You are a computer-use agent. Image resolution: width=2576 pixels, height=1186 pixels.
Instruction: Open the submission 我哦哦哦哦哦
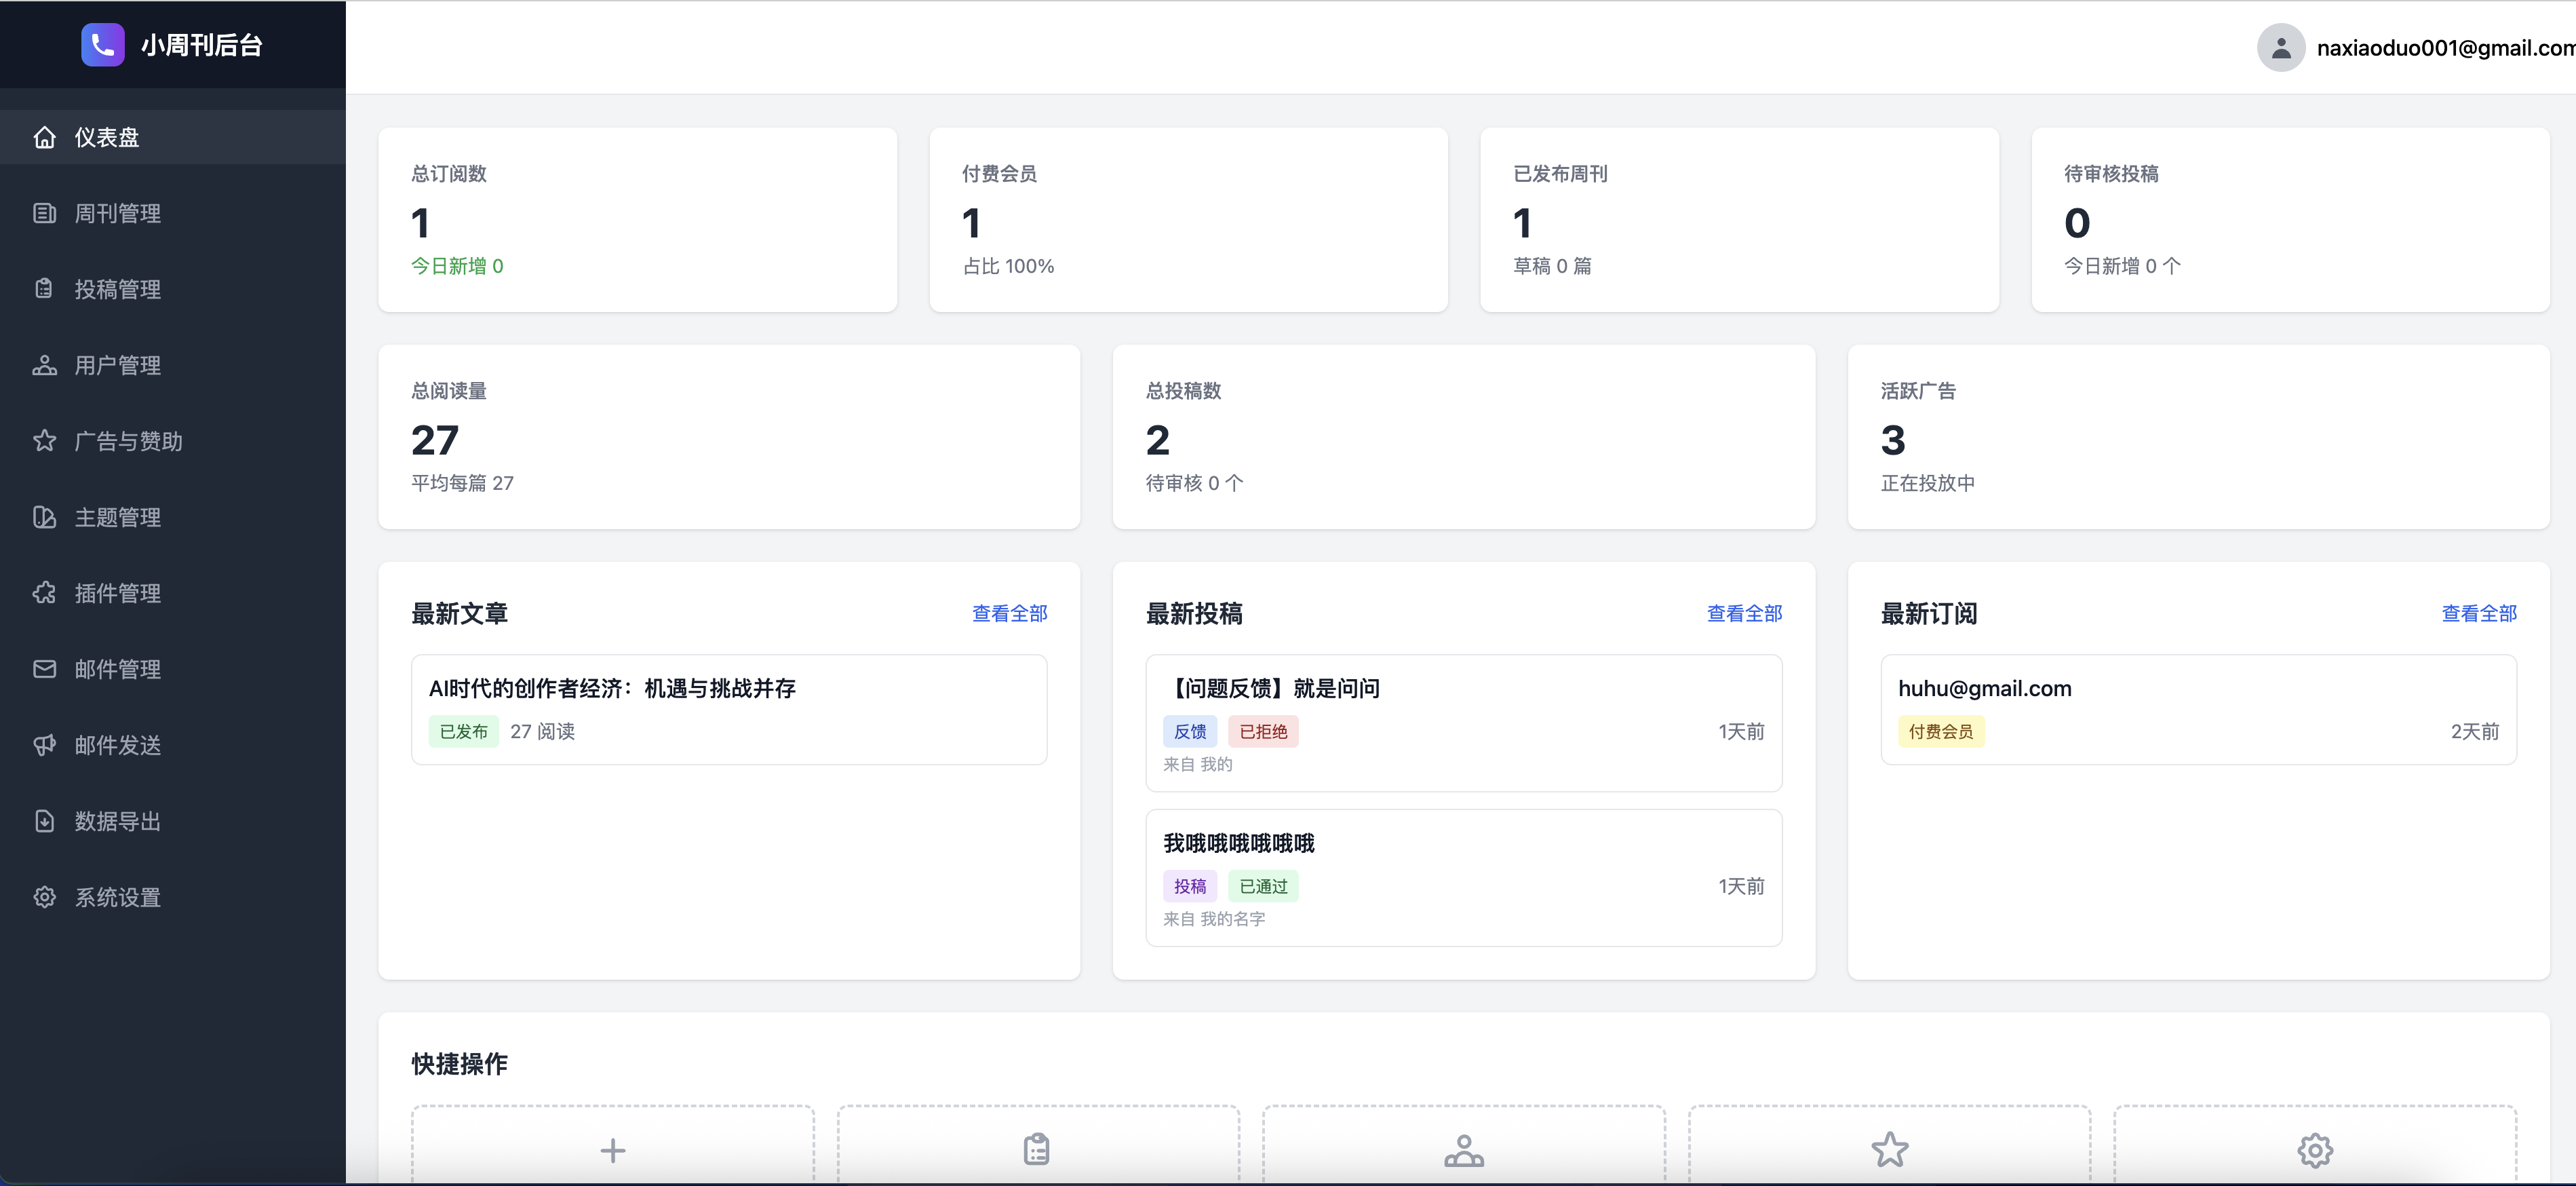(1238, 843)
